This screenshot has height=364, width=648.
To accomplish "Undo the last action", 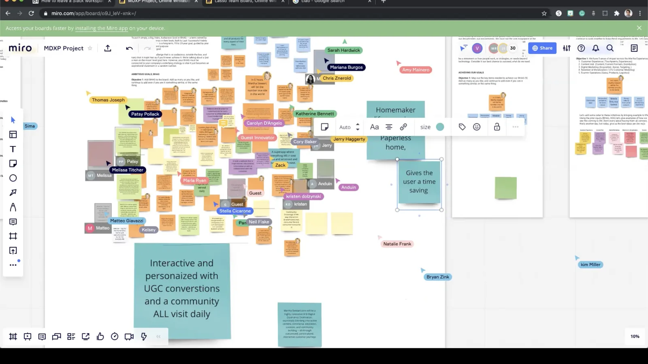I will 129,48.
